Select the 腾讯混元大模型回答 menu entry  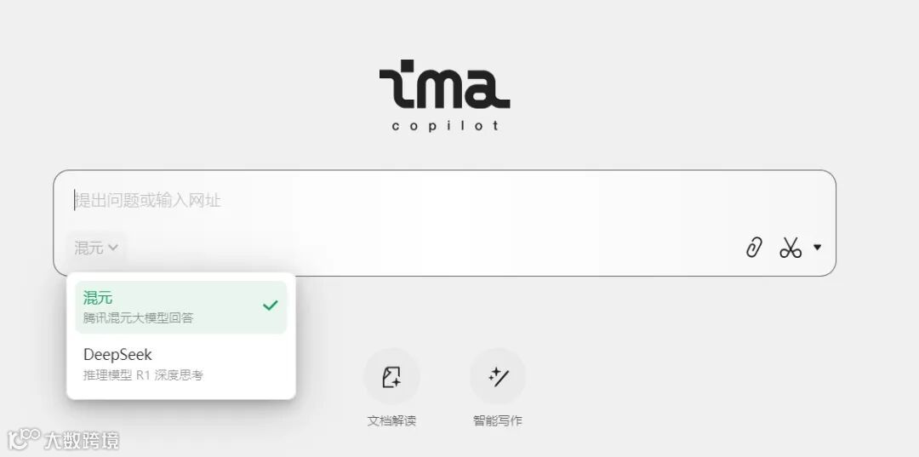pos(138,318)
